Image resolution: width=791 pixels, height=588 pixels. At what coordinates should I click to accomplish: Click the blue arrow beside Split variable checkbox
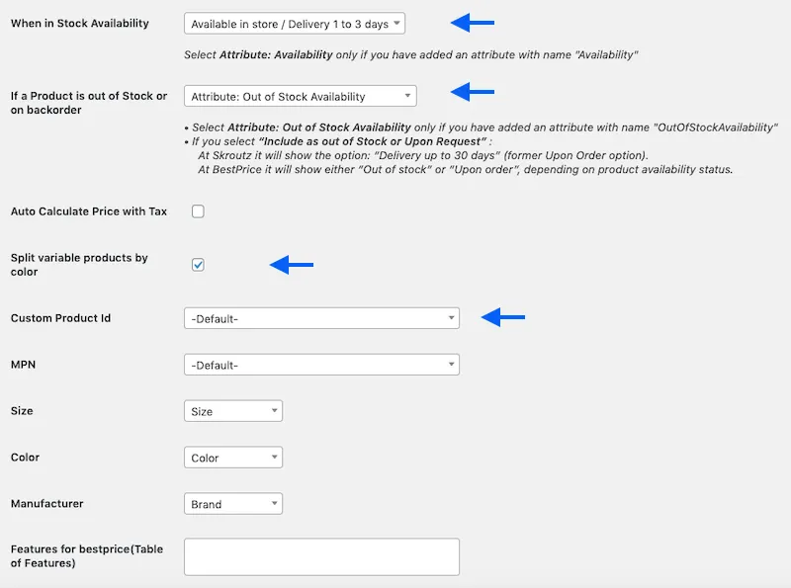(x=292, y=265)
